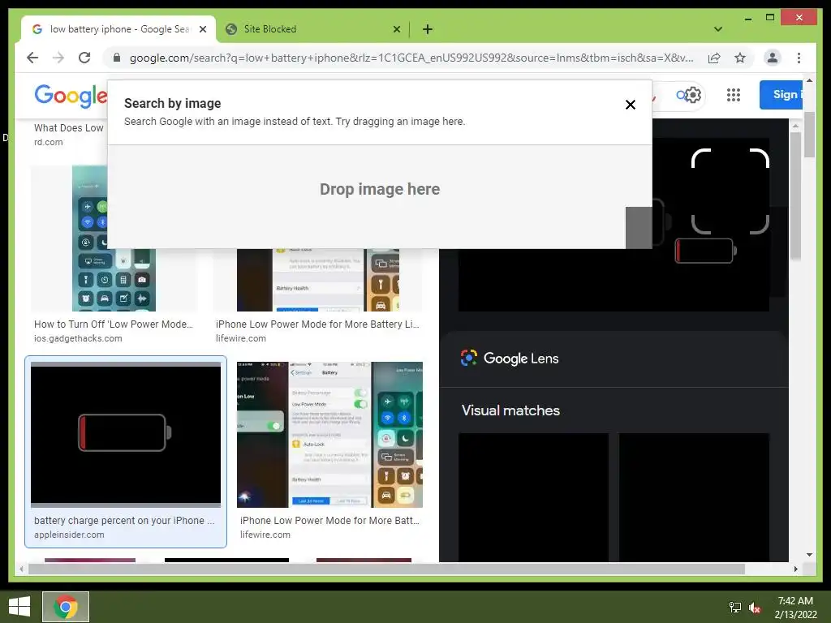Expand the tab search dropdown arrow
831x623 pixels.
click(x=718, y=29)
